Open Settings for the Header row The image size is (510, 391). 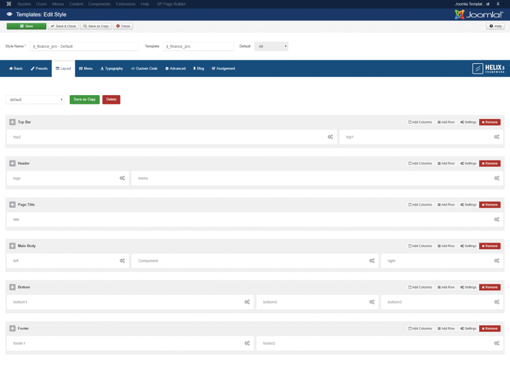[468, 163]
